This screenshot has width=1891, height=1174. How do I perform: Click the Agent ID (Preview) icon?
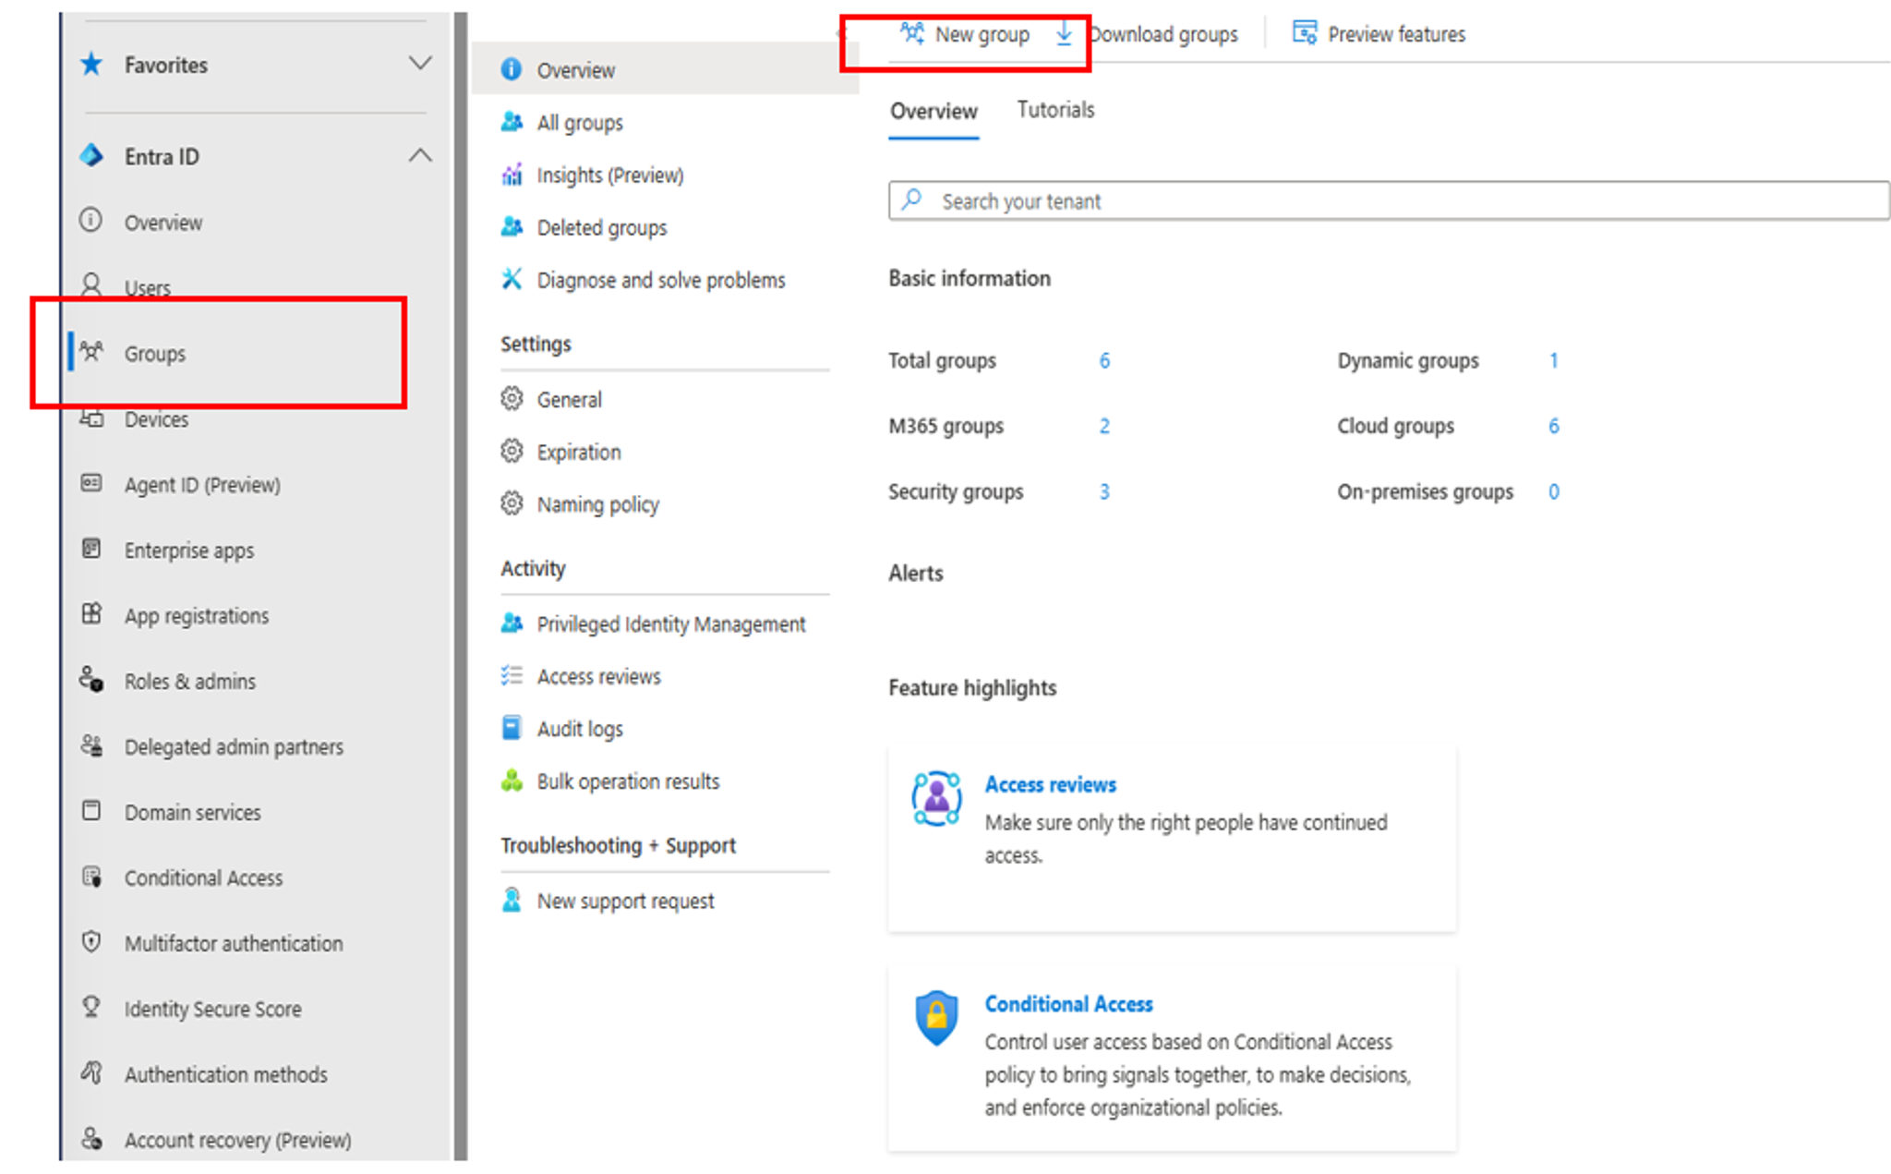pyautogui.click(x=91, y=483)
